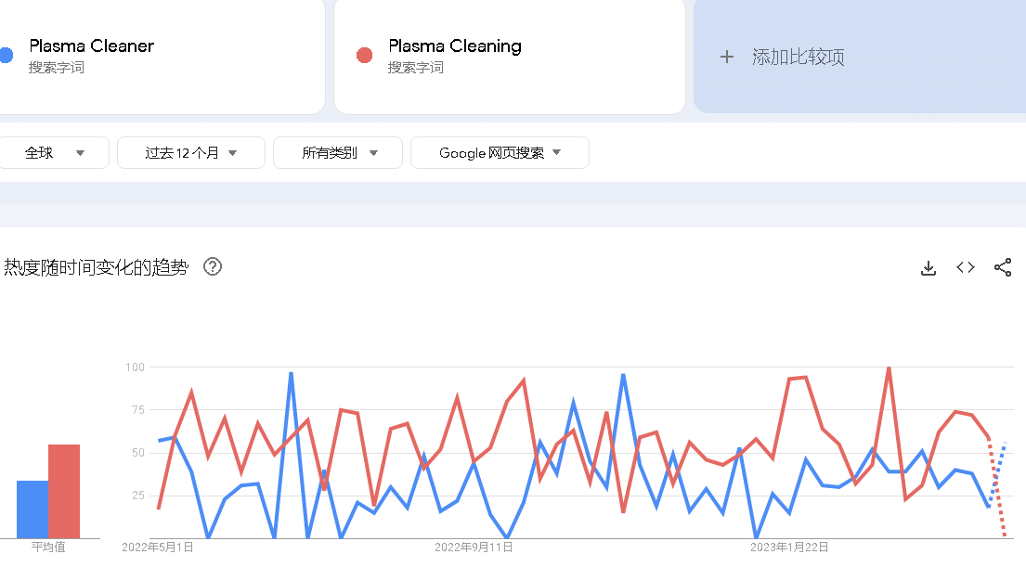Click the 2023年1月22日 axis date label
Screen dimensions: 1026x567
click(x=789, y=548)
